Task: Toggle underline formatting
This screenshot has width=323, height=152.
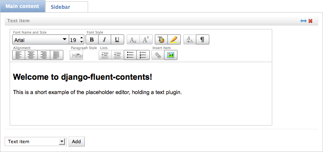Action: tap(117, 39)
